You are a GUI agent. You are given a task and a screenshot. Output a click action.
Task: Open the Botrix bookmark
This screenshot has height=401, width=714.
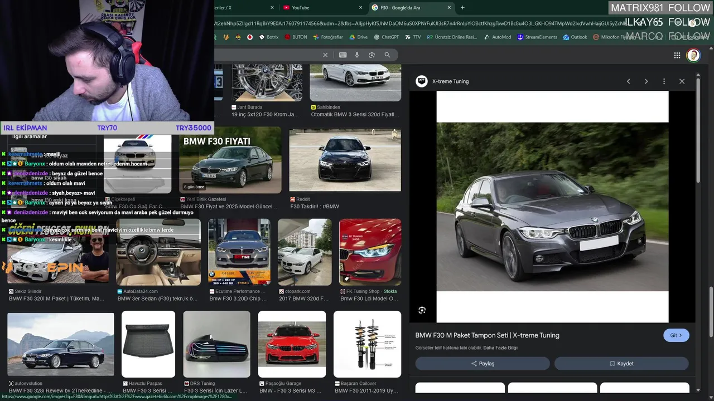(x=268, y=37)
